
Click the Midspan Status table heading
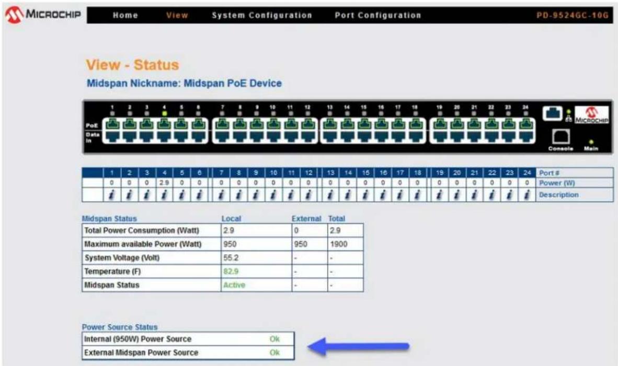tap(109, 219)
